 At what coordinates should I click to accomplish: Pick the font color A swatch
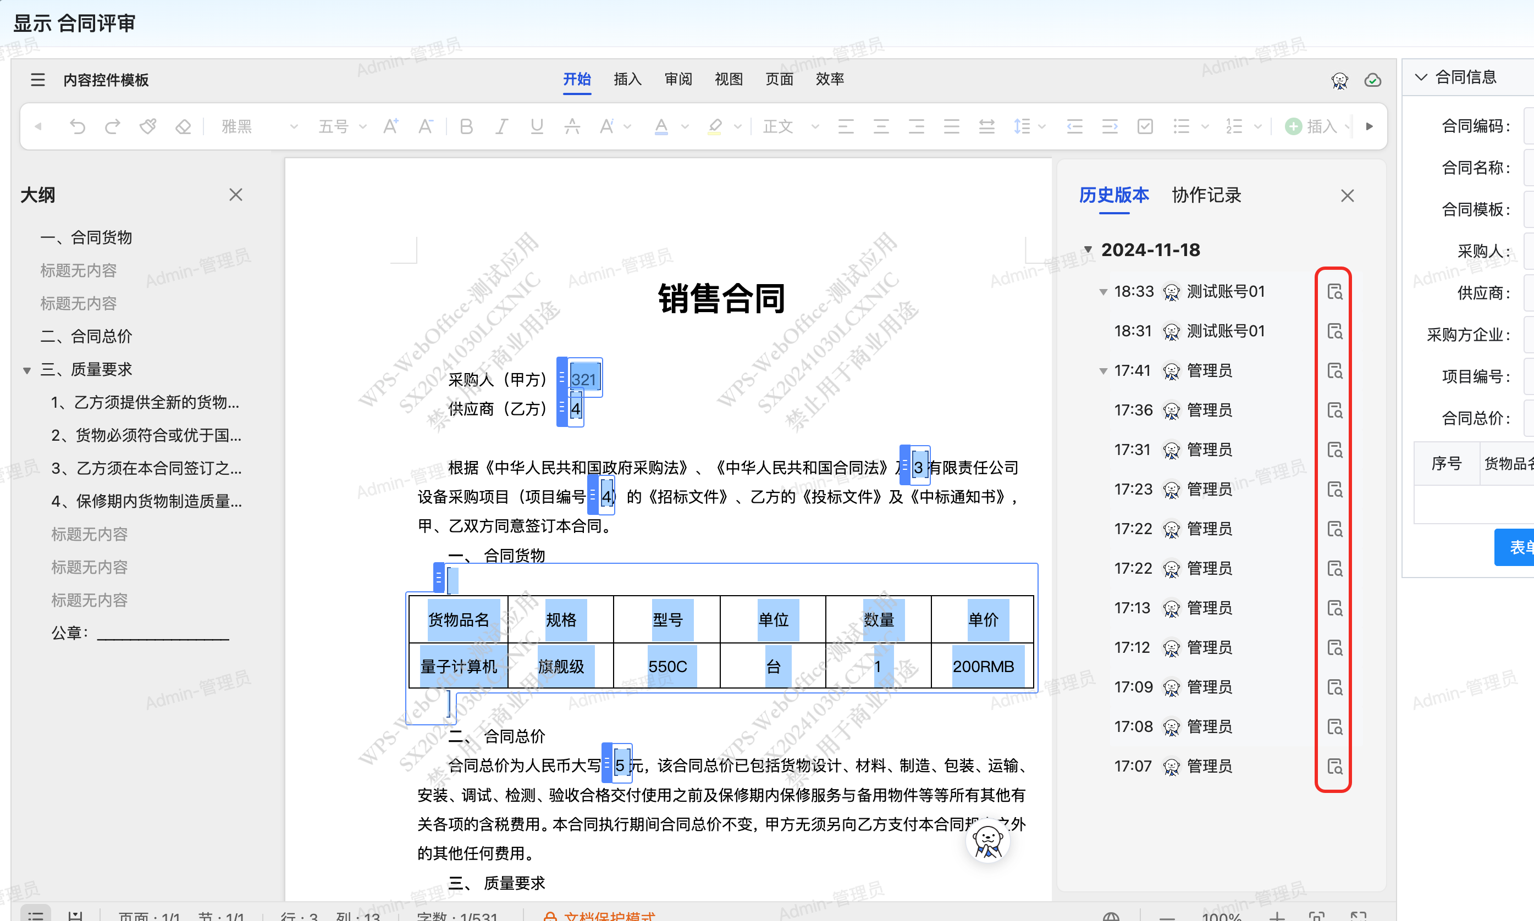tap(661, 126)
